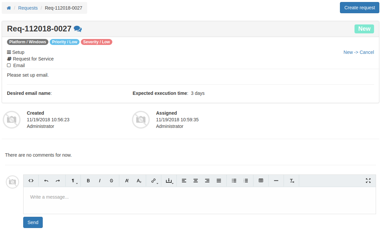This screenshot has height=230, width=382.
Task: Toggle fullscreen editor mode
Action: [368, 181]
